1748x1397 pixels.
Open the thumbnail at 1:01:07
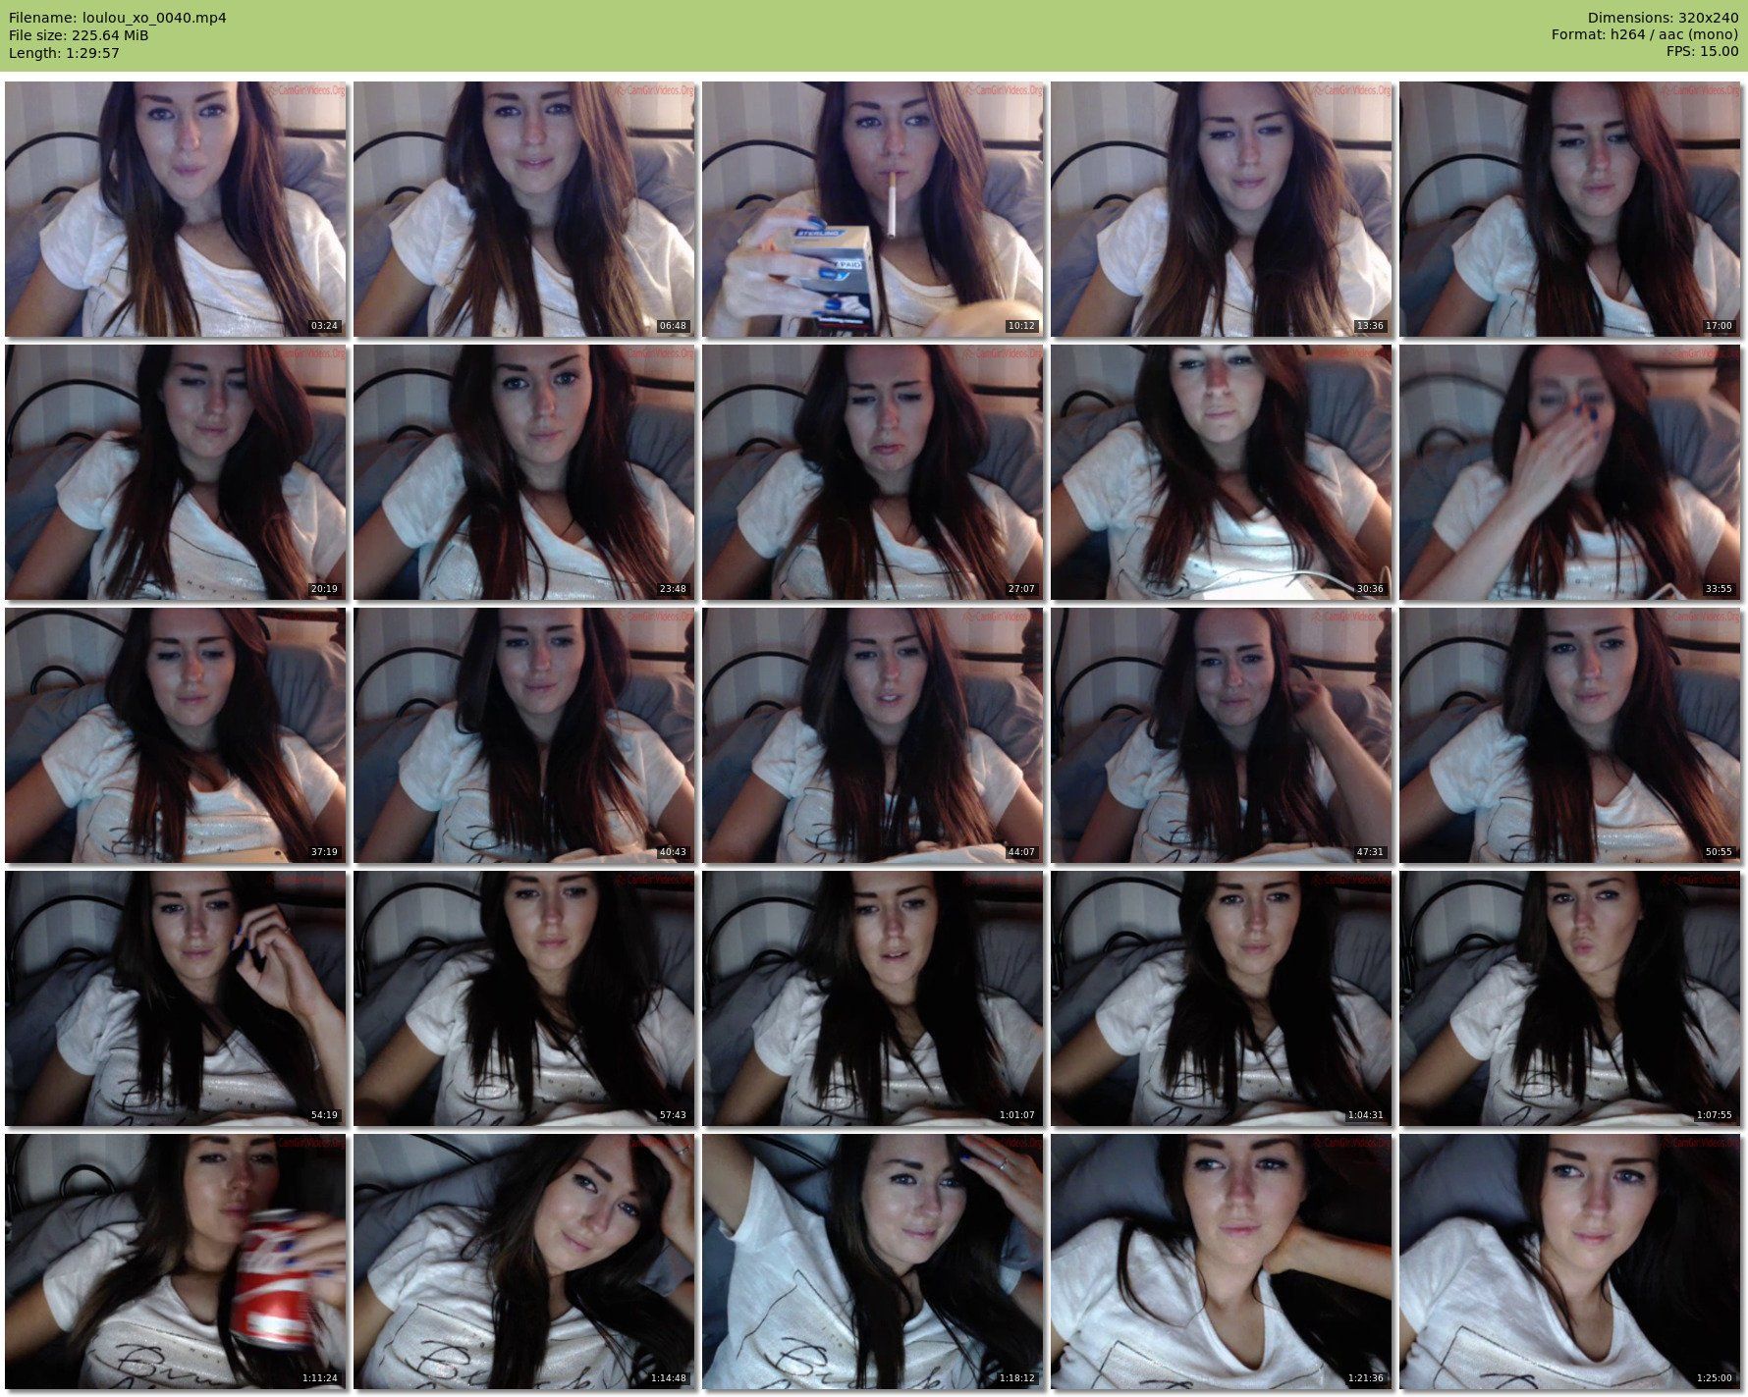tap(872, 998)
